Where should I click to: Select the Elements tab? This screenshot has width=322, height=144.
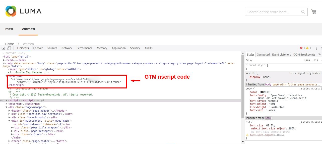click(23, 48)
